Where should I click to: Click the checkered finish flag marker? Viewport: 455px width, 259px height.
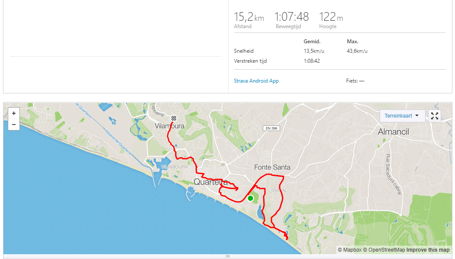click(x=174, y=118)
